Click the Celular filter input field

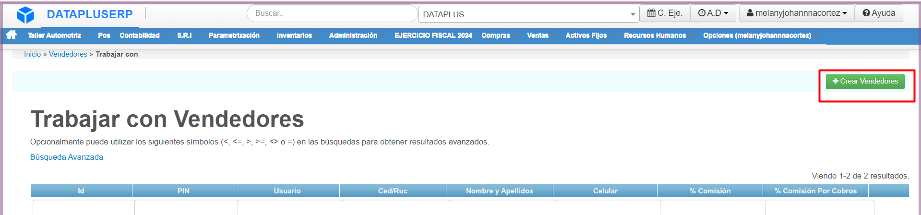(x=608, y=208)
